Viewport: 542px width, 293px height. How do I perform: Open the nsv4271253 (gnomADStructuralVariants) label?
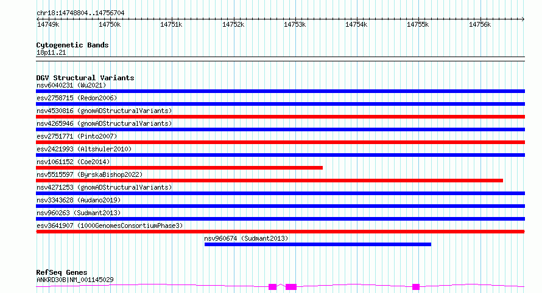(x=104, y=187)
